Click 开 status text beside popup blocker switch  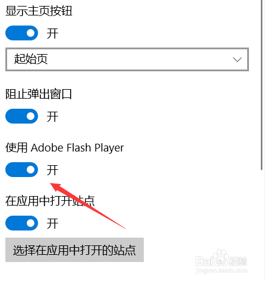tap(52, 116)
